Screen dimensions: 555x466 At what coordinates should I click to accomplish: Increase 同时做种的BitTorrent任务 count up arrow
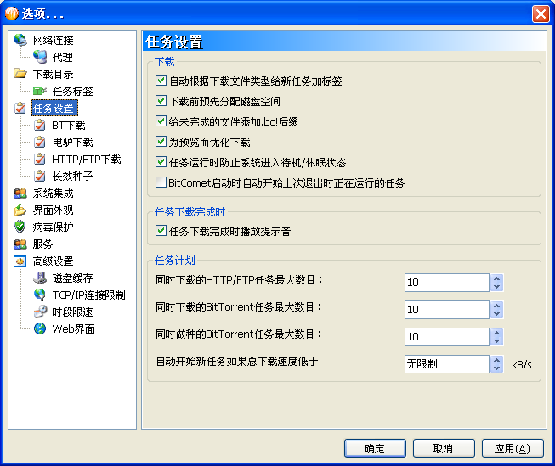point(496,333)
